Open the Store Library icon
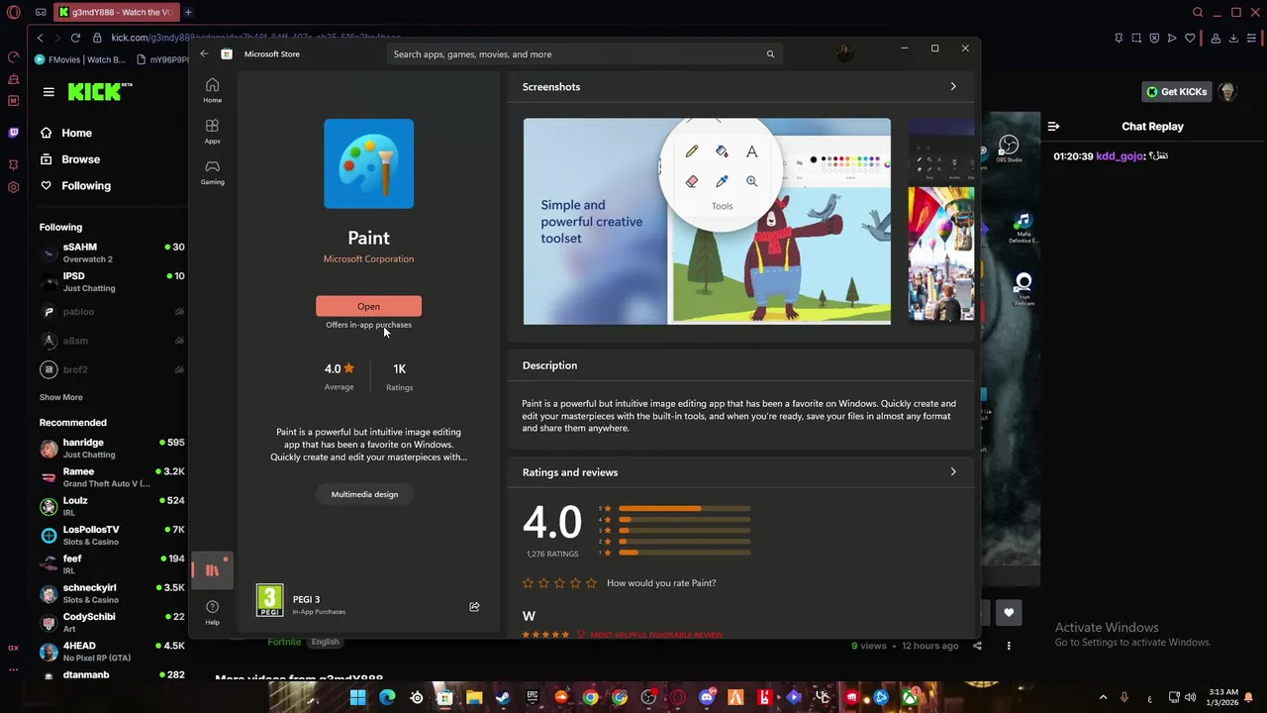The width and height of the screenshot is (1267, 713). click(212, 570)
